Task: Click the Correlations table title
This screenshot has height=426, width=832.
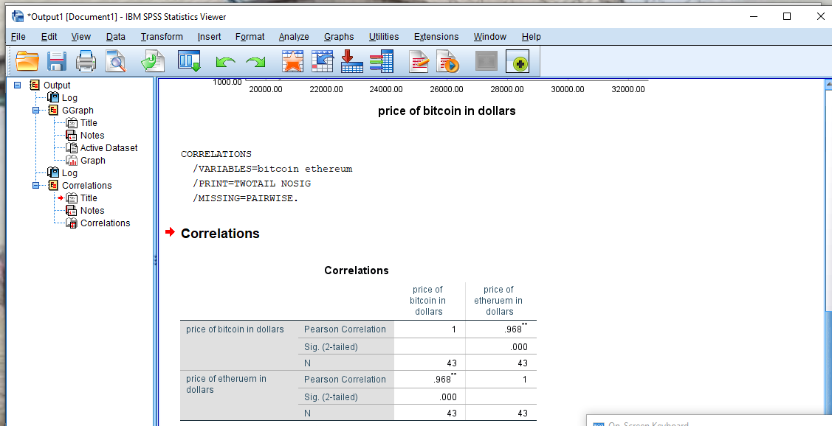Action: (356, 270)
